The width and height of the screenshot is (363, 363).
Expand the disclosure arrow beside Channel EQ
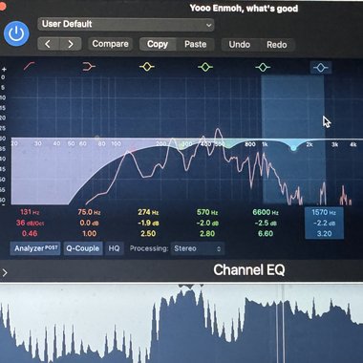pos(5,272)
